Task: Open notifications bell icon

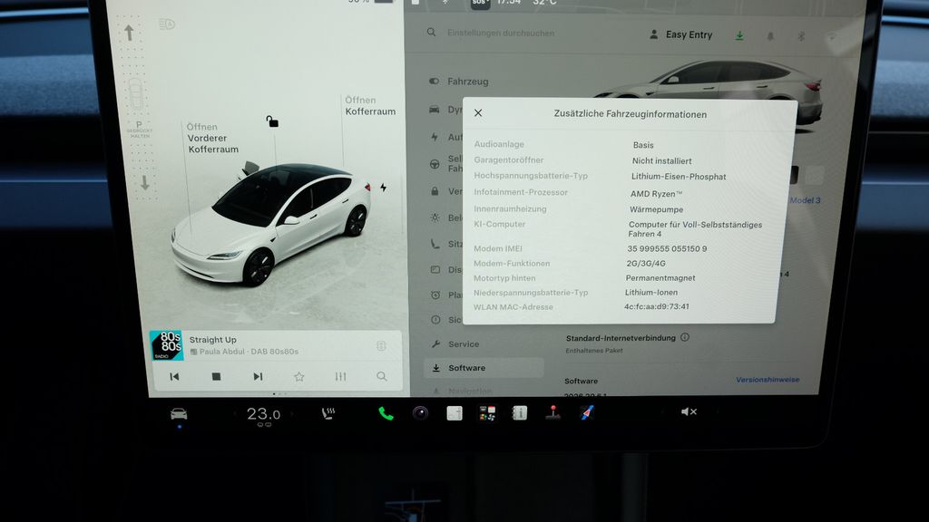Action: [770, 36]
